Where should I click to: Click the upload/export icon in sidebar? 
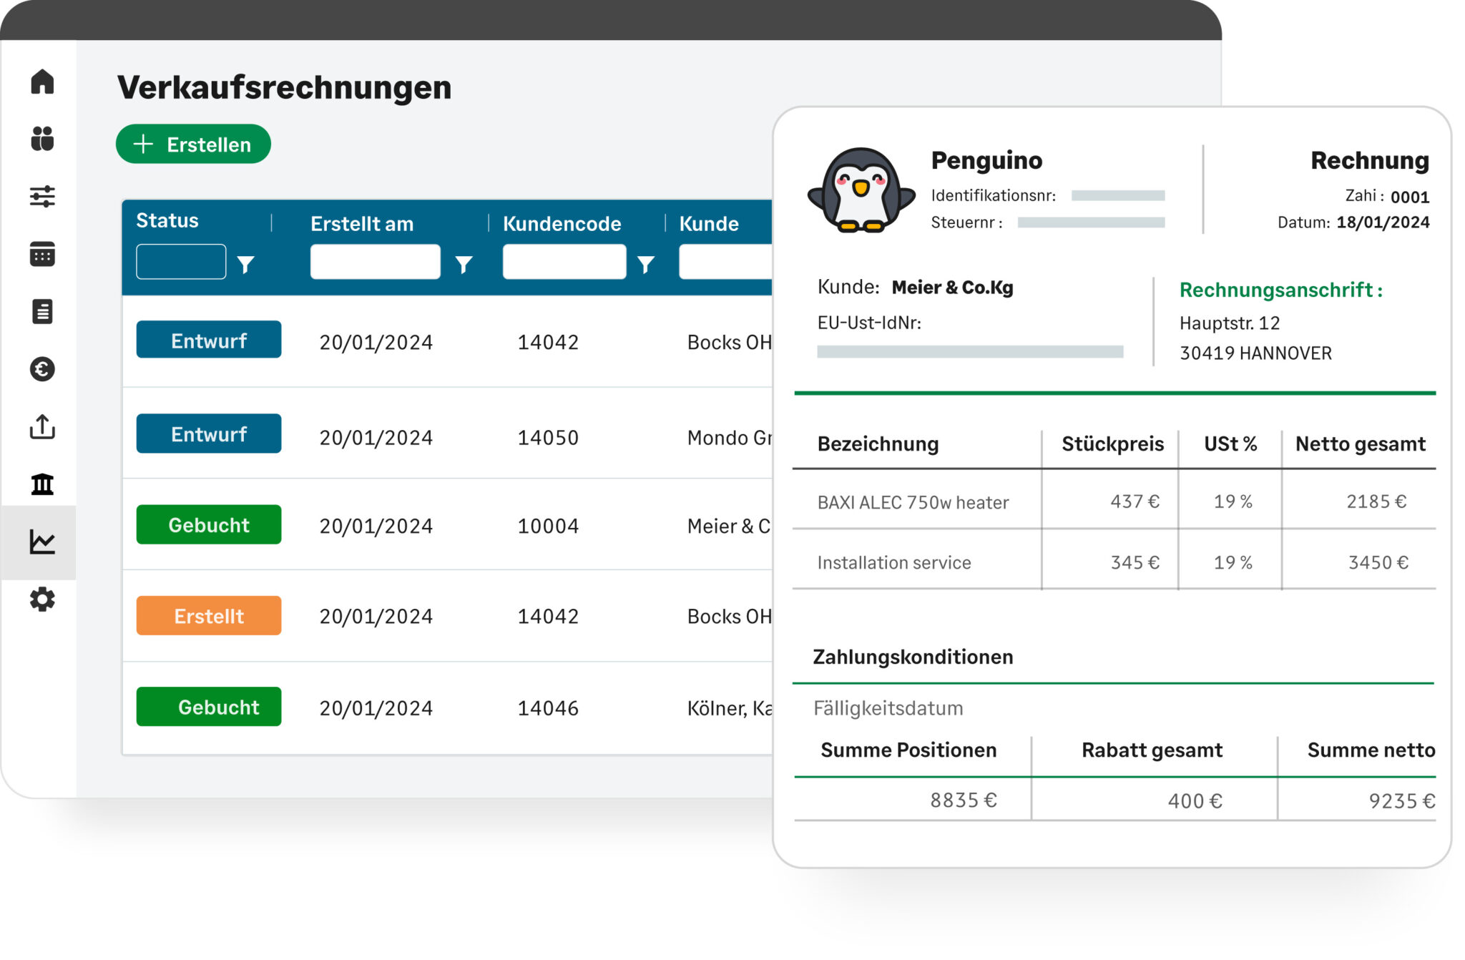(x=42, y=427)
